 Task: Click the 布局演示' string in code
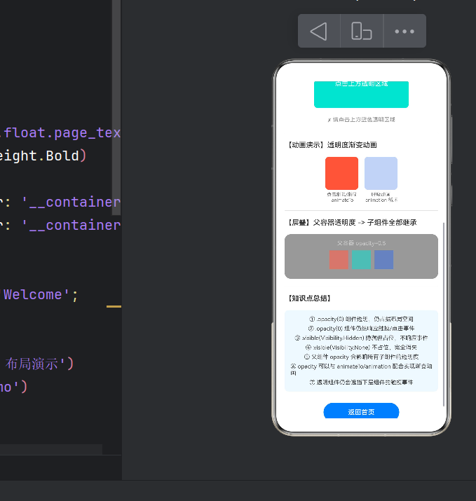[35, 364]
